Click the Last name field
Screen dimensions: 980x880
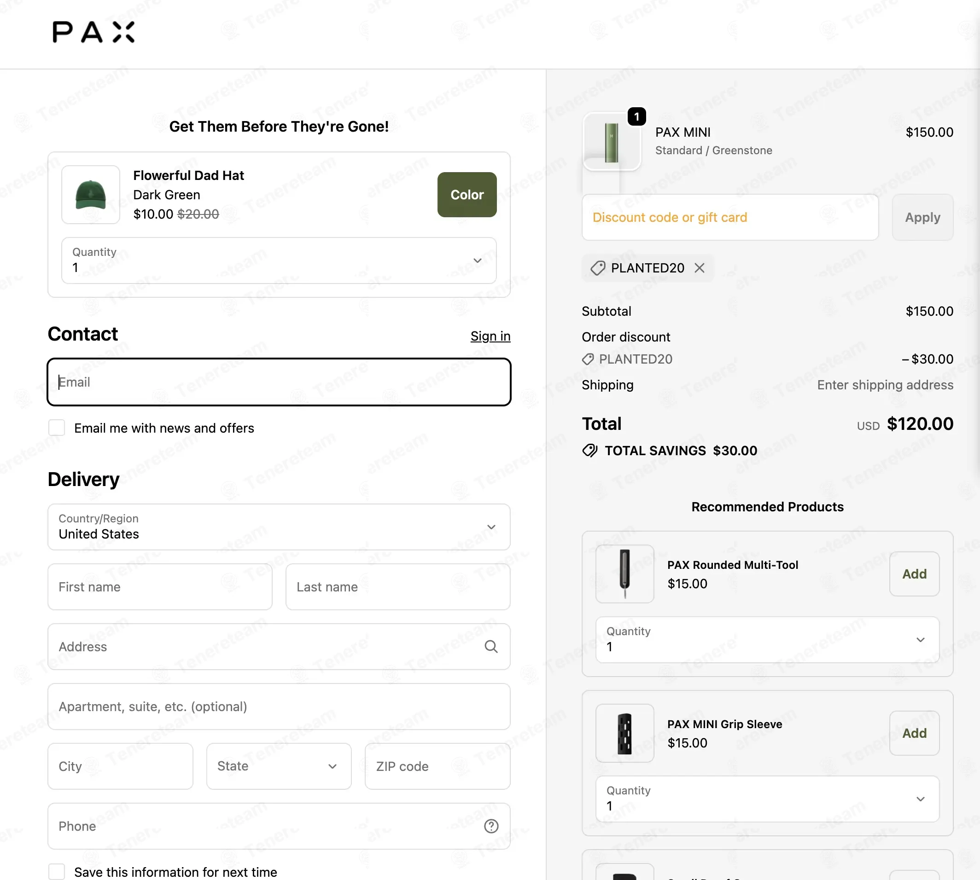[398, 587]
